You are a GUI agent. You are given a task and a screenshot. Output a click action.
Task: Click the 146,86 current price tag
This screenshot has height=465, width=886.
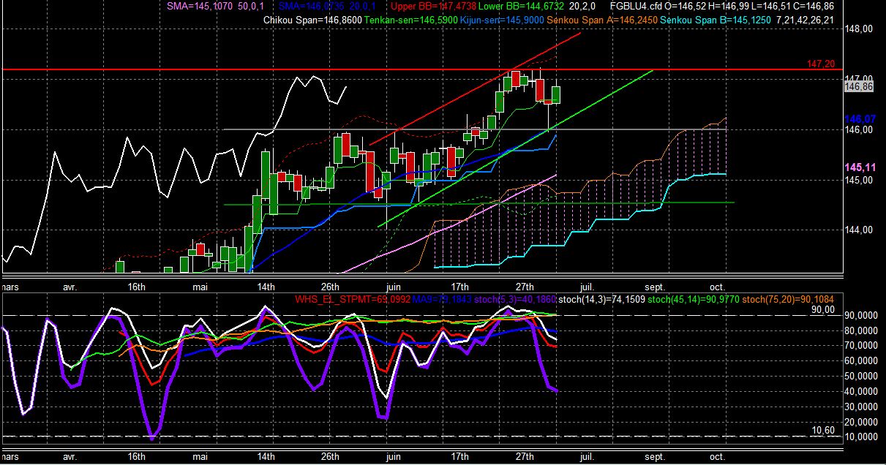pyautogui.click(x=860, y=87)
